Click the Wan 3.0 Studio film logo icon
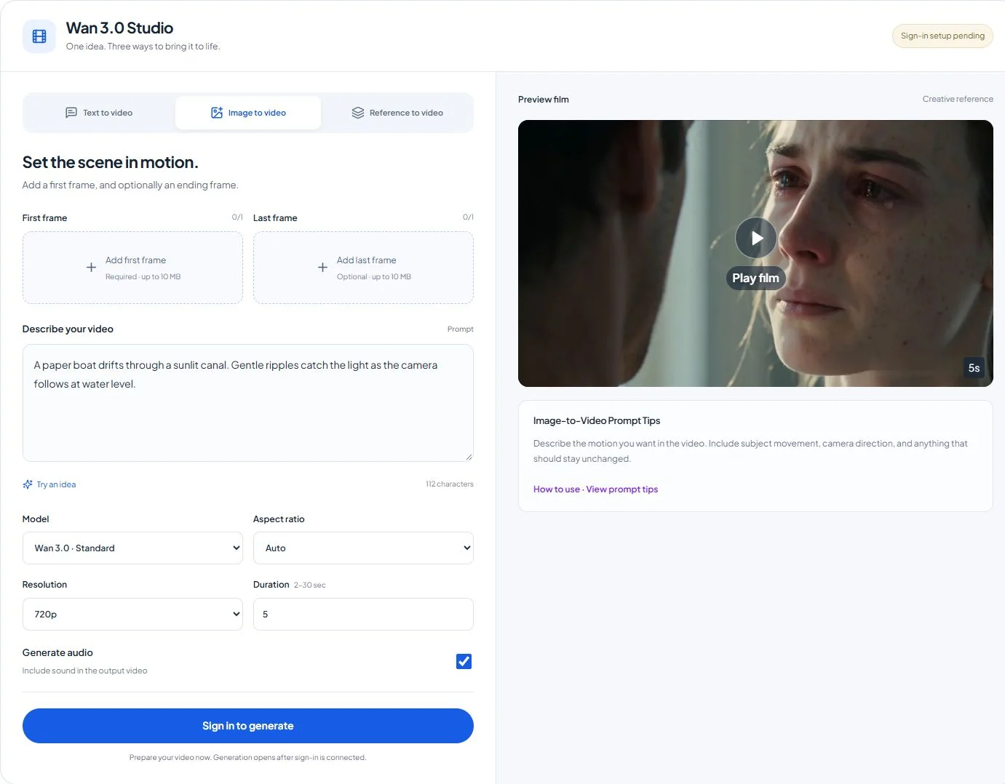The image size is (1005, 784). [39, 36]
